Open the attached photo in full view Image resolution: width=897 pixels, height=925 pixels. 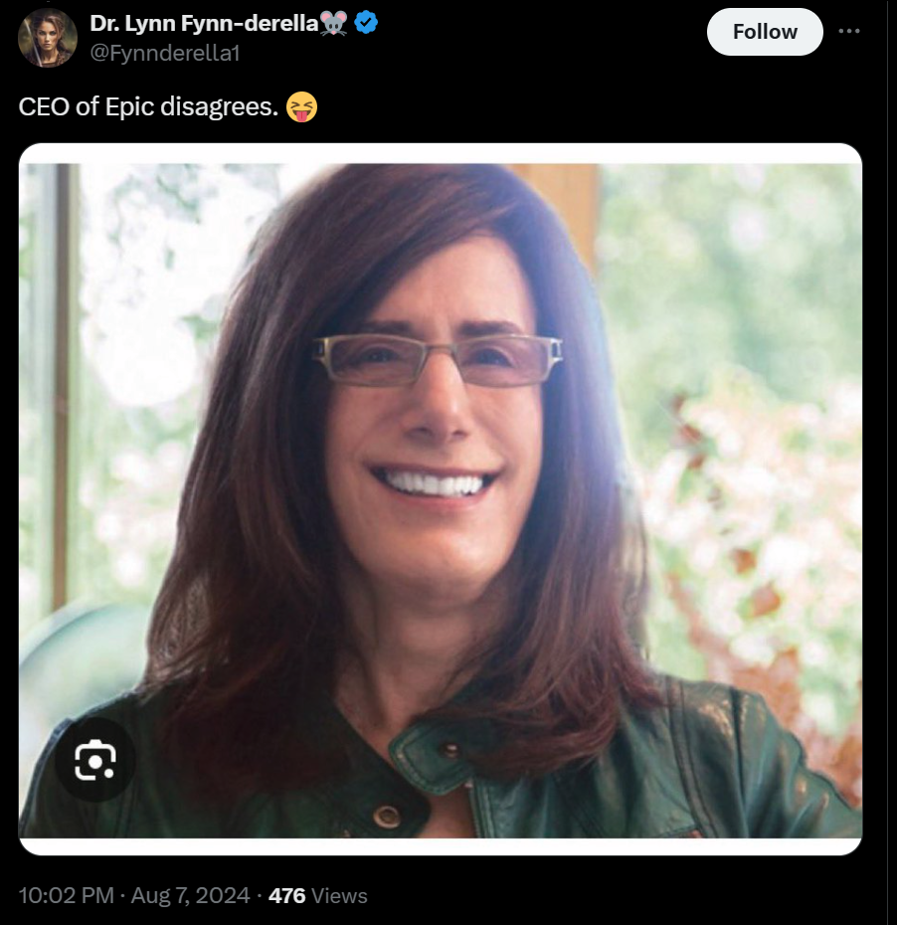[x=441, y=500]
